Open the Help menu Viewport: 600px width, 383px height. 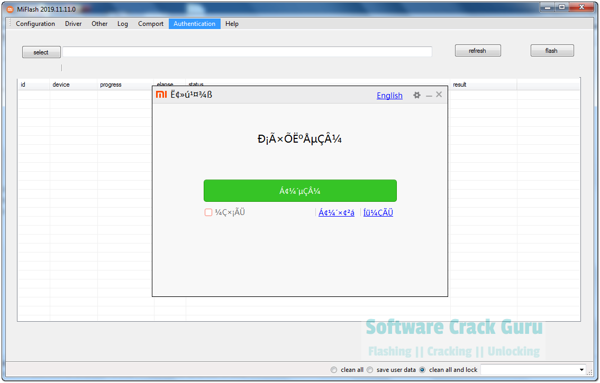232,24
